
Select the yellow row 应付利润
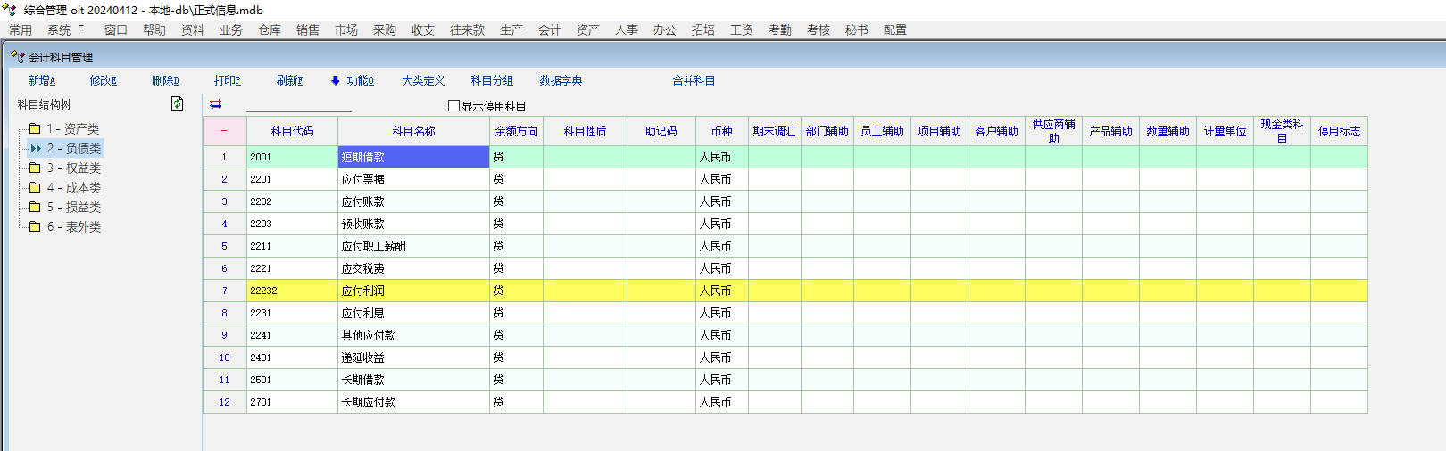click(x=412, y=291)
